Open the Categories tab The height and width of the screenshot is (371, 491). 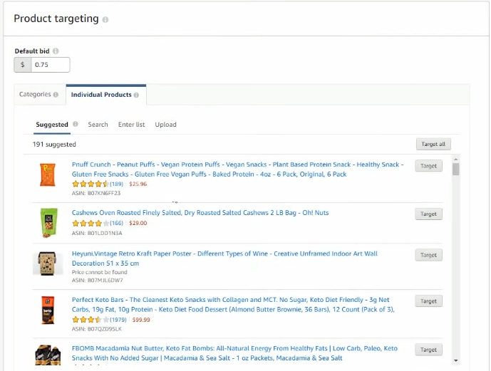coord(35,95)
